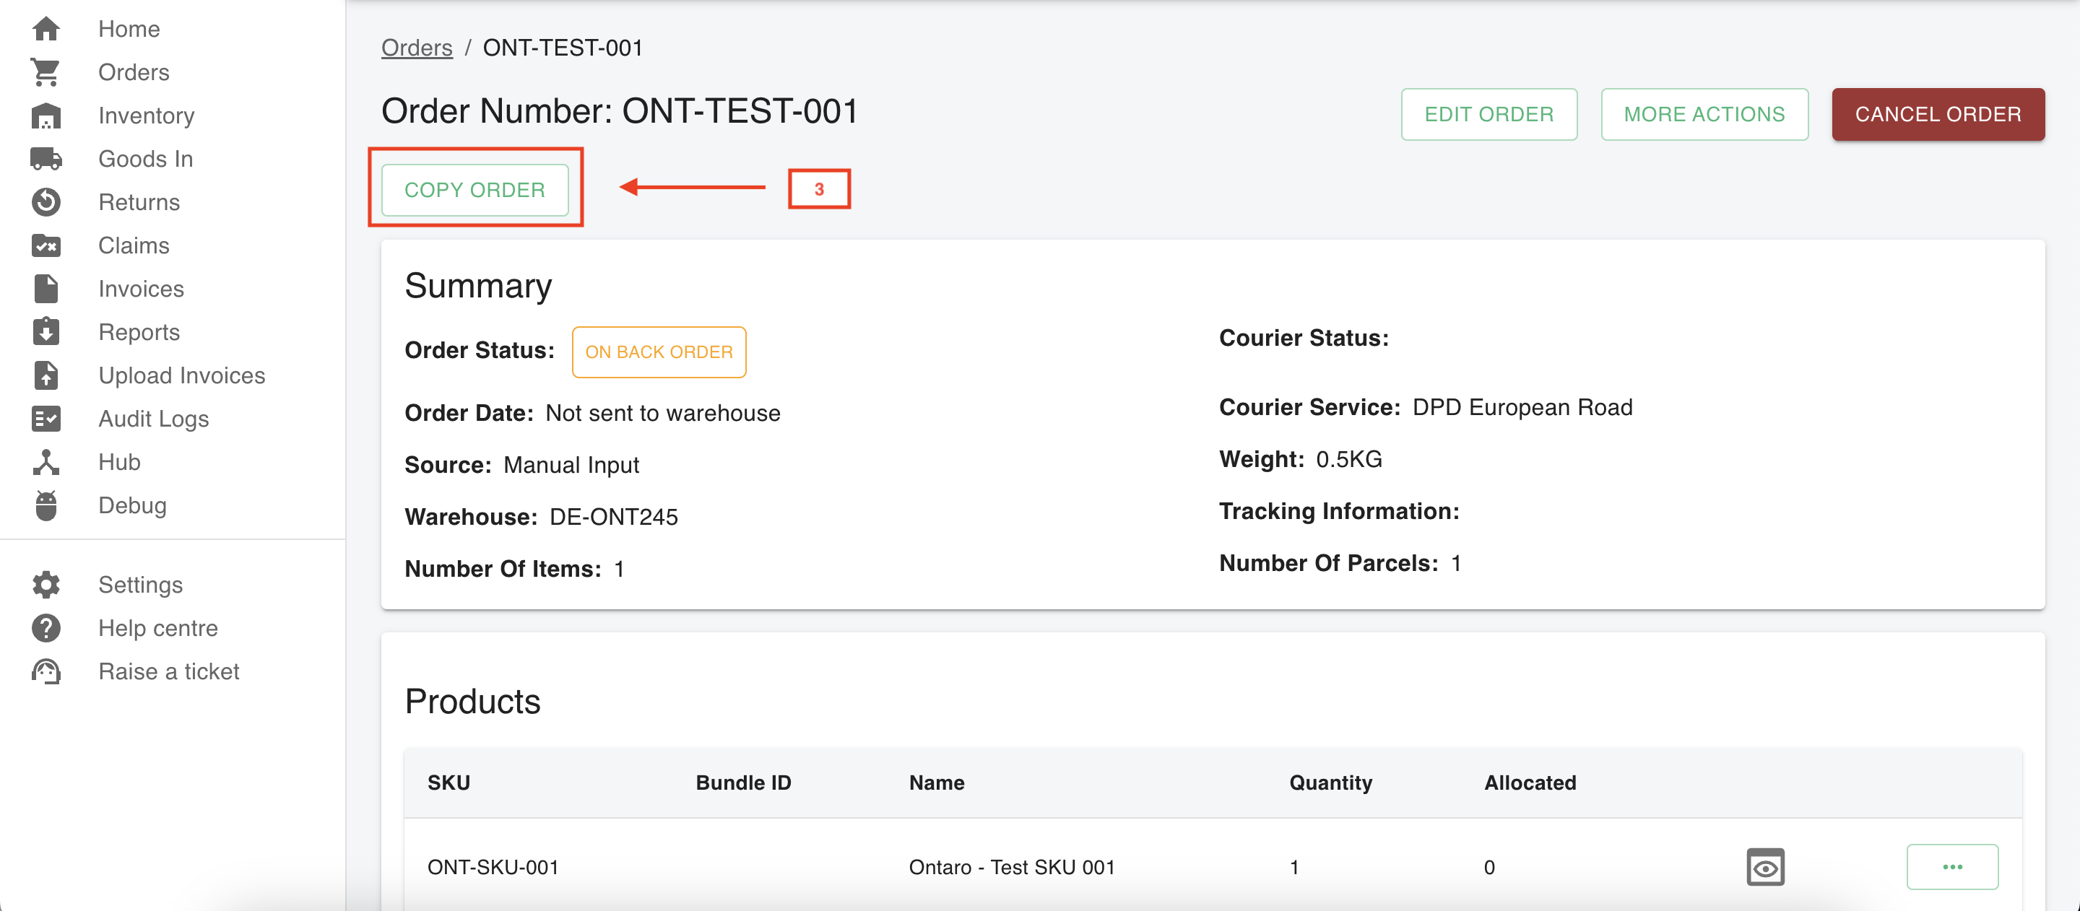Click the Not sent to warehouse text

[x=663, y=413]
